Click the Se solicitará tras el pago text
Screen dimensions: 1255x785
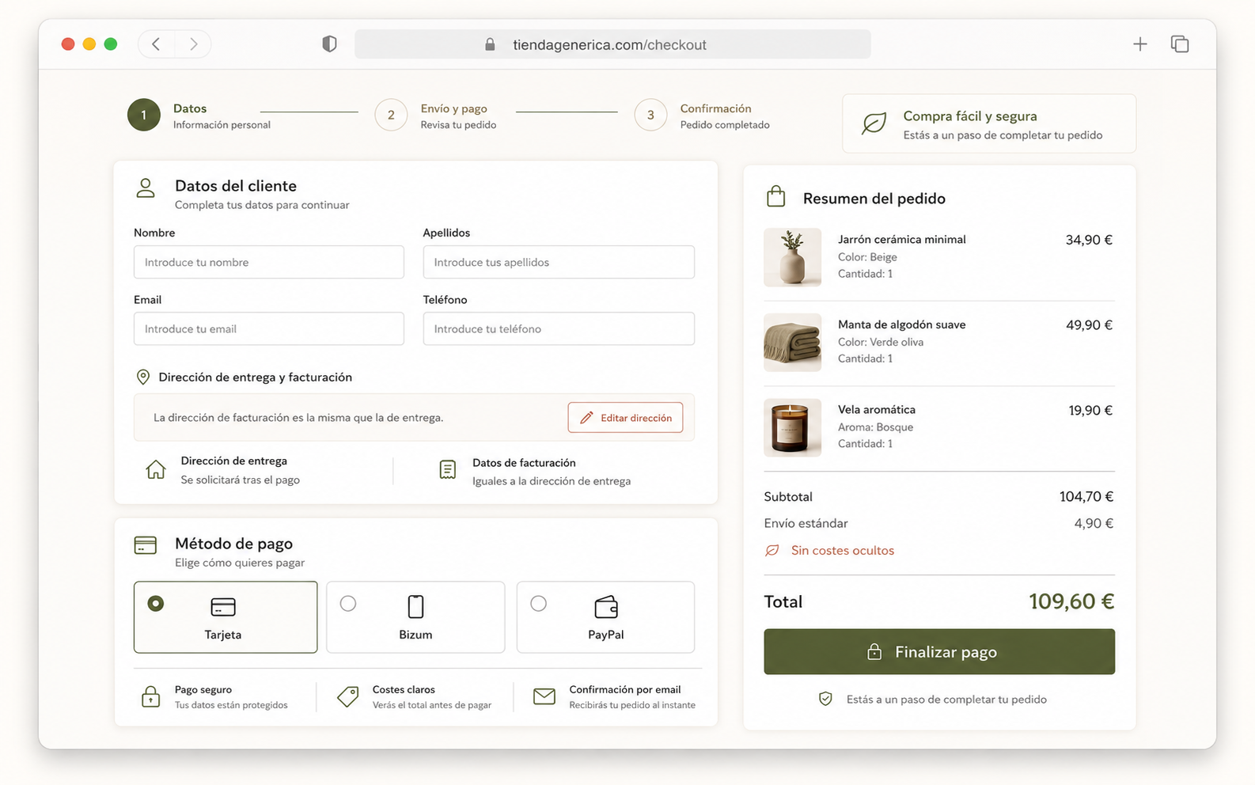[240, 480]
